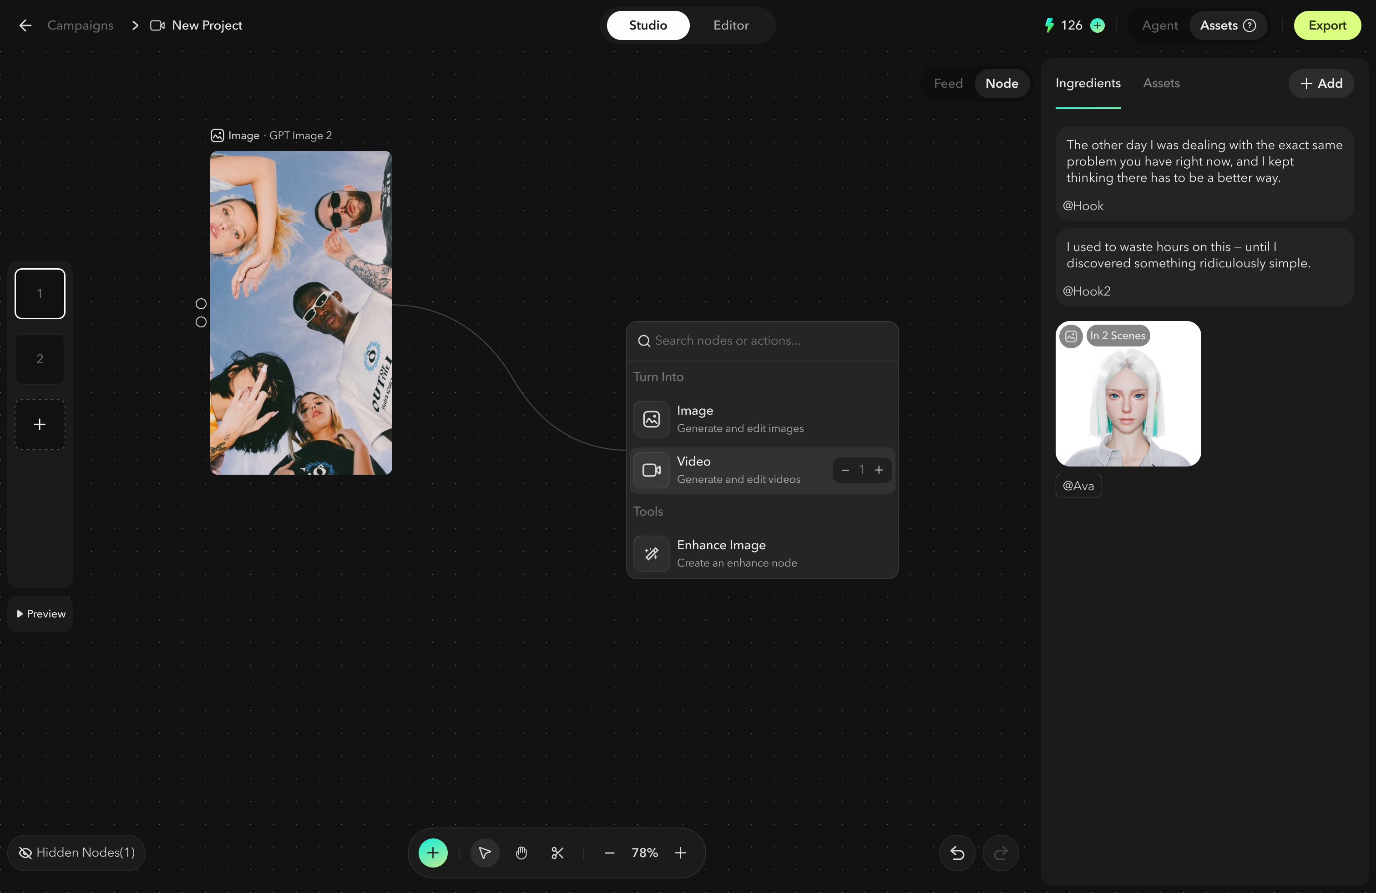Select the hand pan tool
This screenshot has height=893, width=1376.
[x=521, y=853]
